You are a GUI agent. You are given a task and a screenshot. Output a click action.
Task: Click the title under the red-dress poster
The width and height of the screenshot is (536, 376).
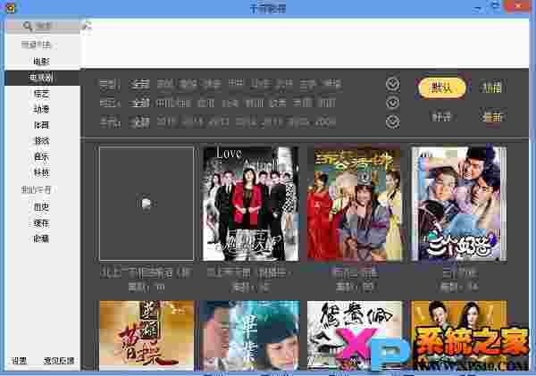pos(356,273)
